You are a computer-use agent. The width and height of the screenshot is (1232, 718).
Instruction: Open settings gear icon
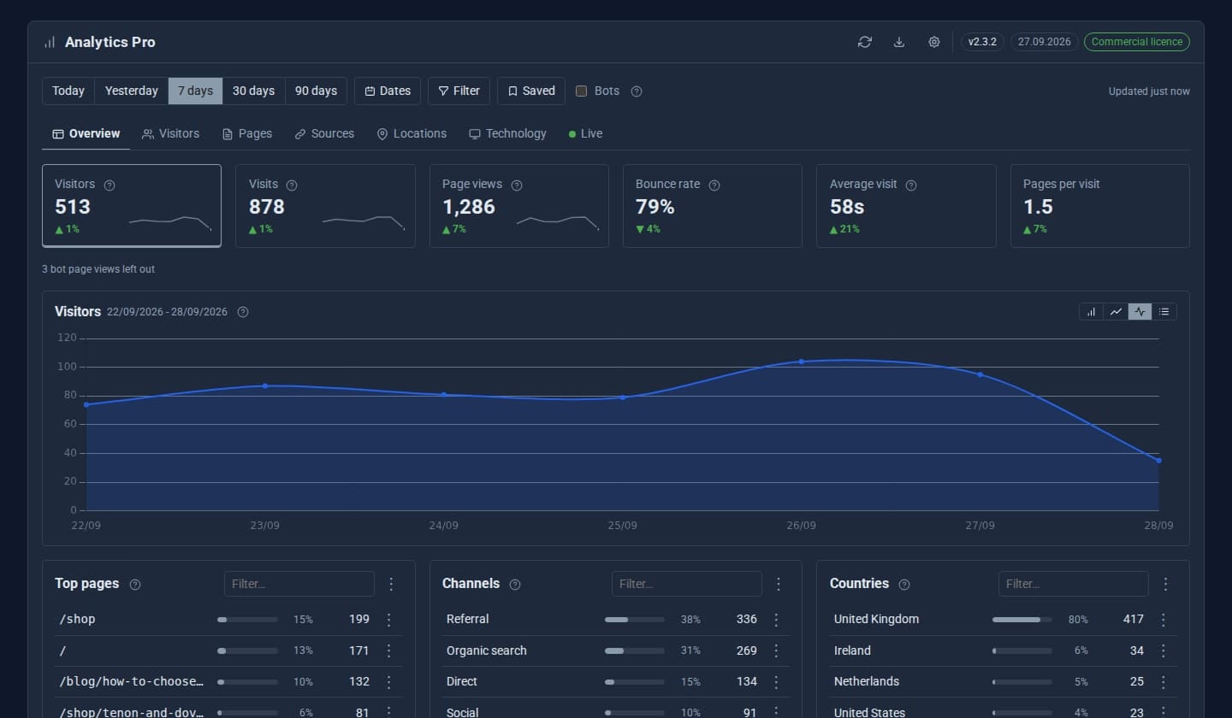coord(934,42)
